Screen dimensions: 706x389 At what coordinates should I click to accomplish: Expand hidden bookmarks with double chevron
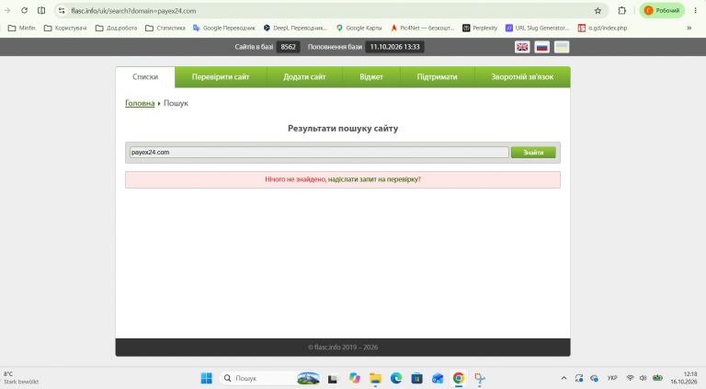click(x=689, y=28)
